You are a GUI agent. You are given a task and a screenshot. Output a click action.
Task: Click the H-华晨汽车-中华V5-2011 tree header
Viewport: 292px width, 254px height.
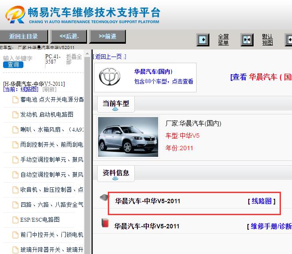pos(34,84)
